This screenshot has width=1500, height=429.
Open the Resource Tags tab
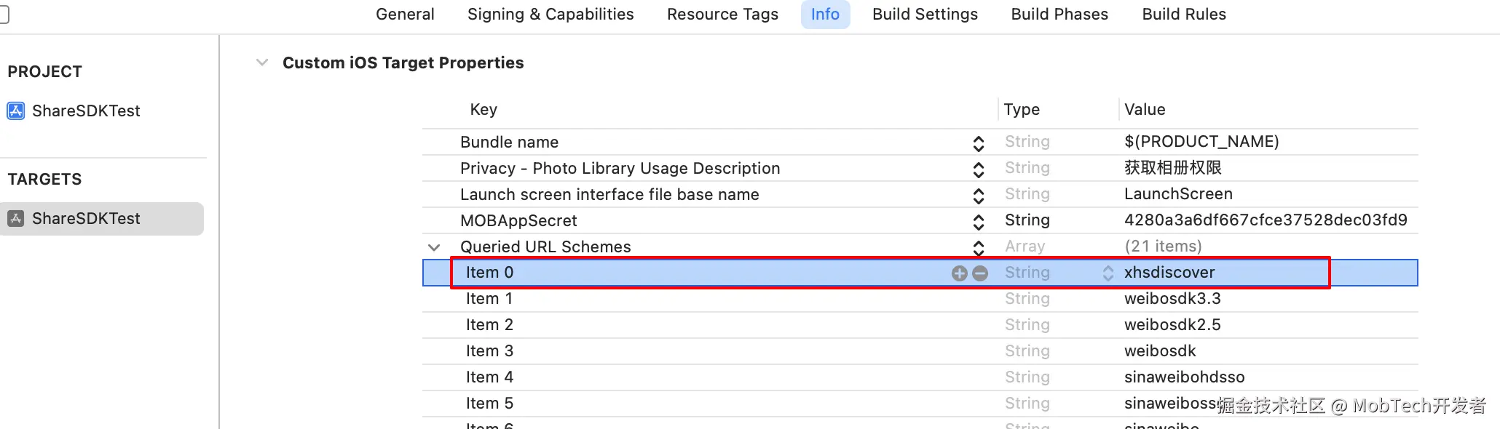tap(722, 15)
